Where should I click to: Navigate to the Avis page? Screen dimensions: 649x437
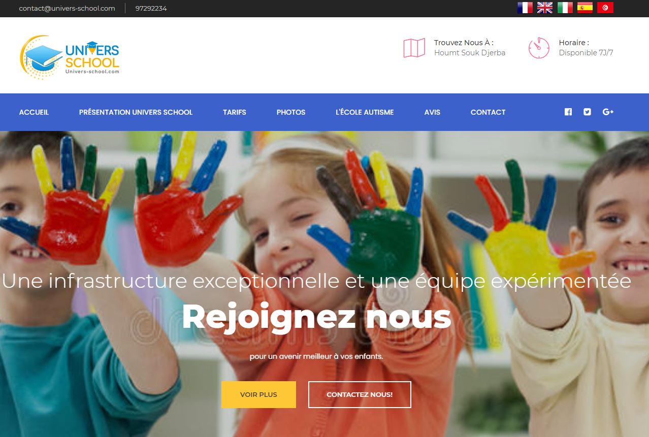click(x=432, y=112)
